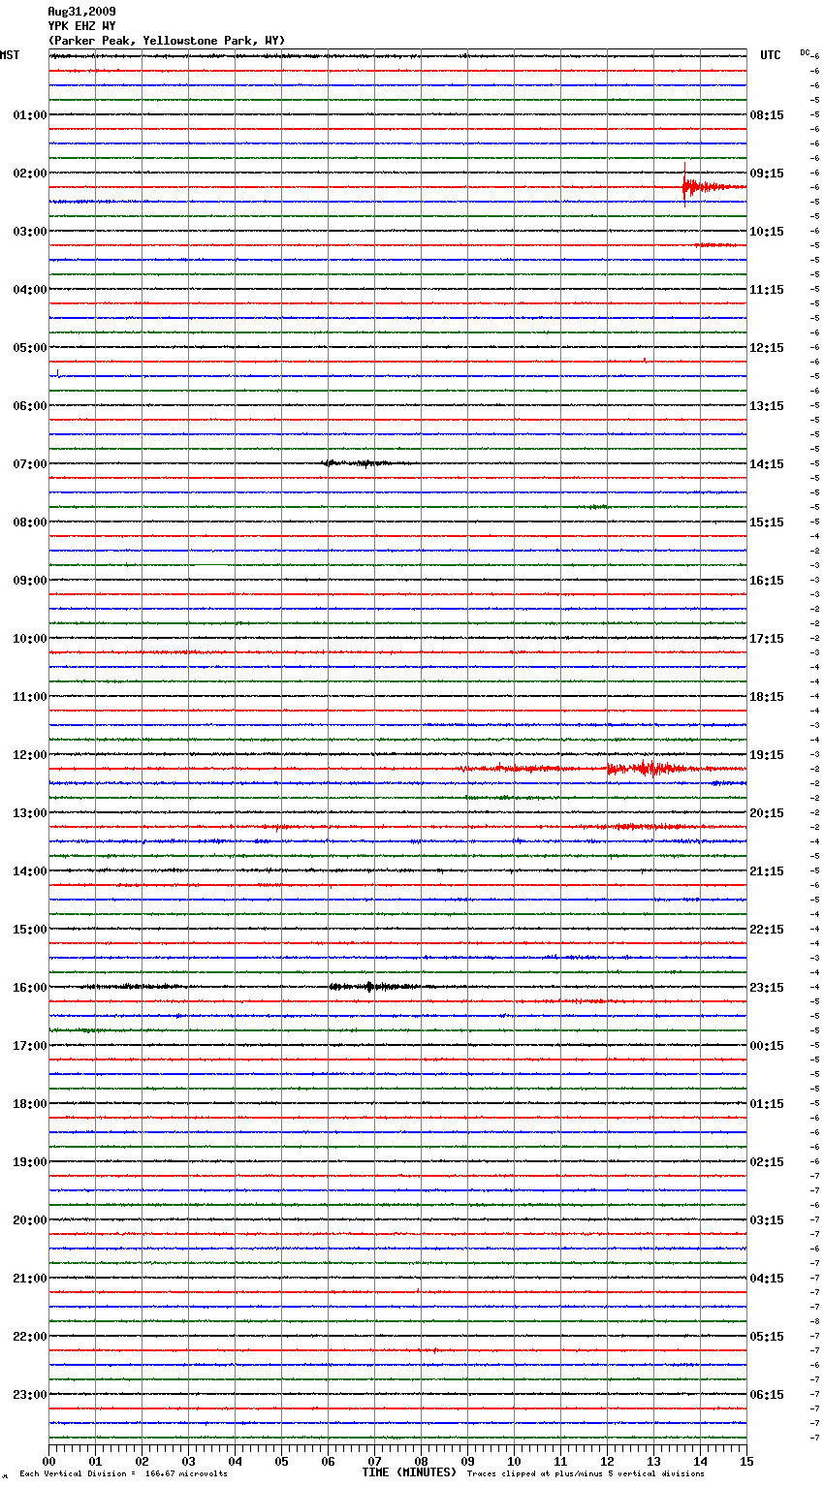Click the '02:00' MST time label
This screenshot has width=824, height=1487.
click(x=30, y=174)
